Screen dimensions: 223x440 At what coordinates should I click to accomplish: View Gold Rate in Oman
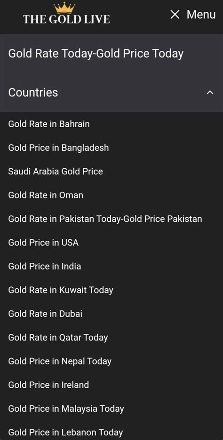click(46, 195)
